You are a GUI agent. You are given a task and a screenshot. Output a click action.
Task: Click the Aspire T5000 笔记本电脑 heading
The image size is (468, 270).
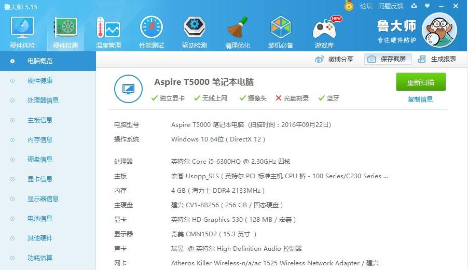tap(204, 82)
